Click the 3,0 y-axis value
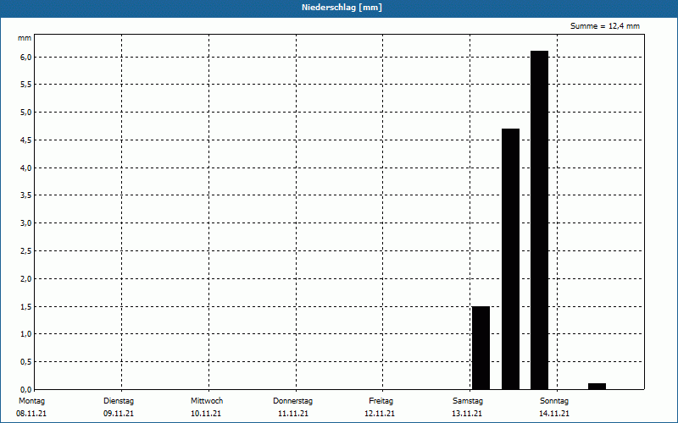 [x=26, y=223]
